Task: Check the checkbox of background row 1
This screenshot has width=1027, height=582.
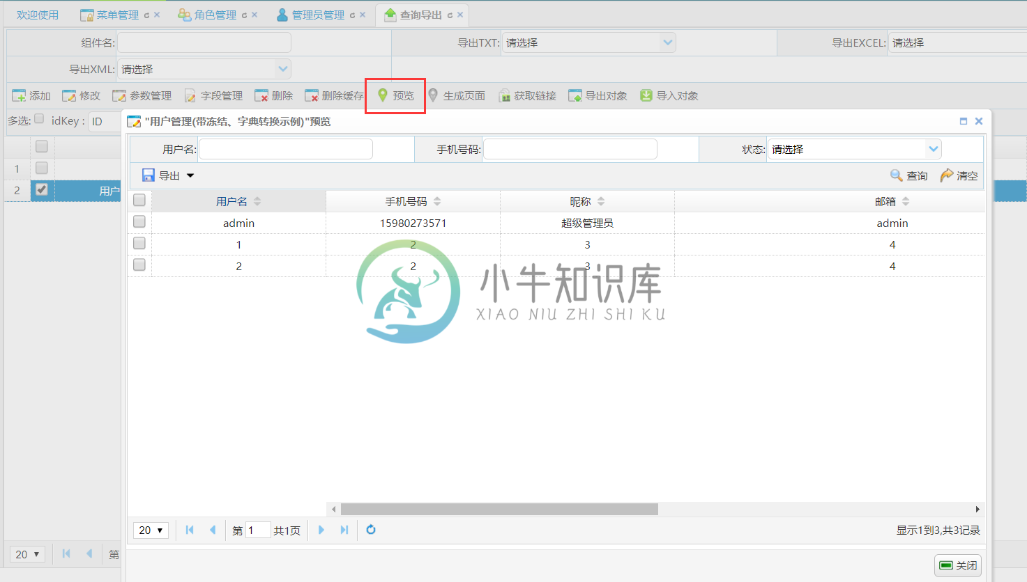Action: 42,168
